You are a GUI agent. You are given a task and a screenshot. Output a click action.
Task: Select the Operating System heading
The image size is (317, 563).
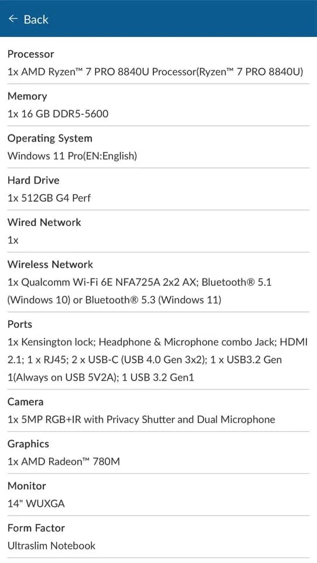coord(50,138)
